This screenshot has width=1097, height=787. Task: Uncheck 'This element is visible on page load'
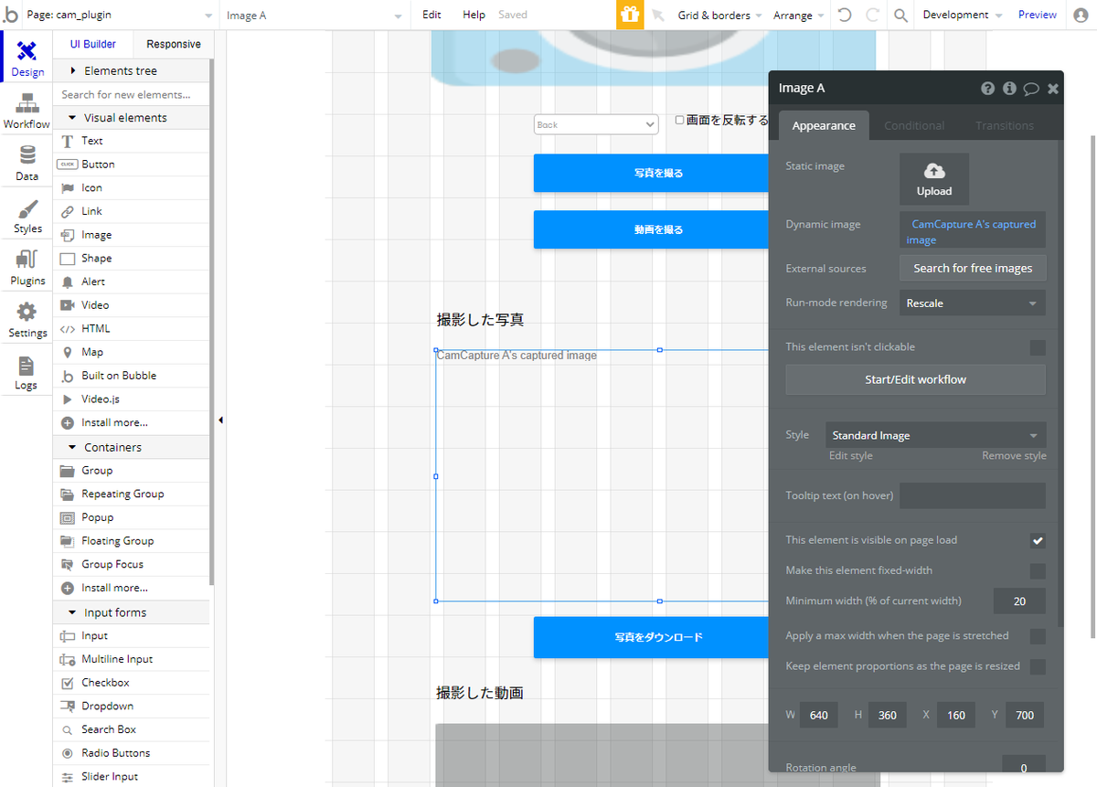(x=1038, y=541)
